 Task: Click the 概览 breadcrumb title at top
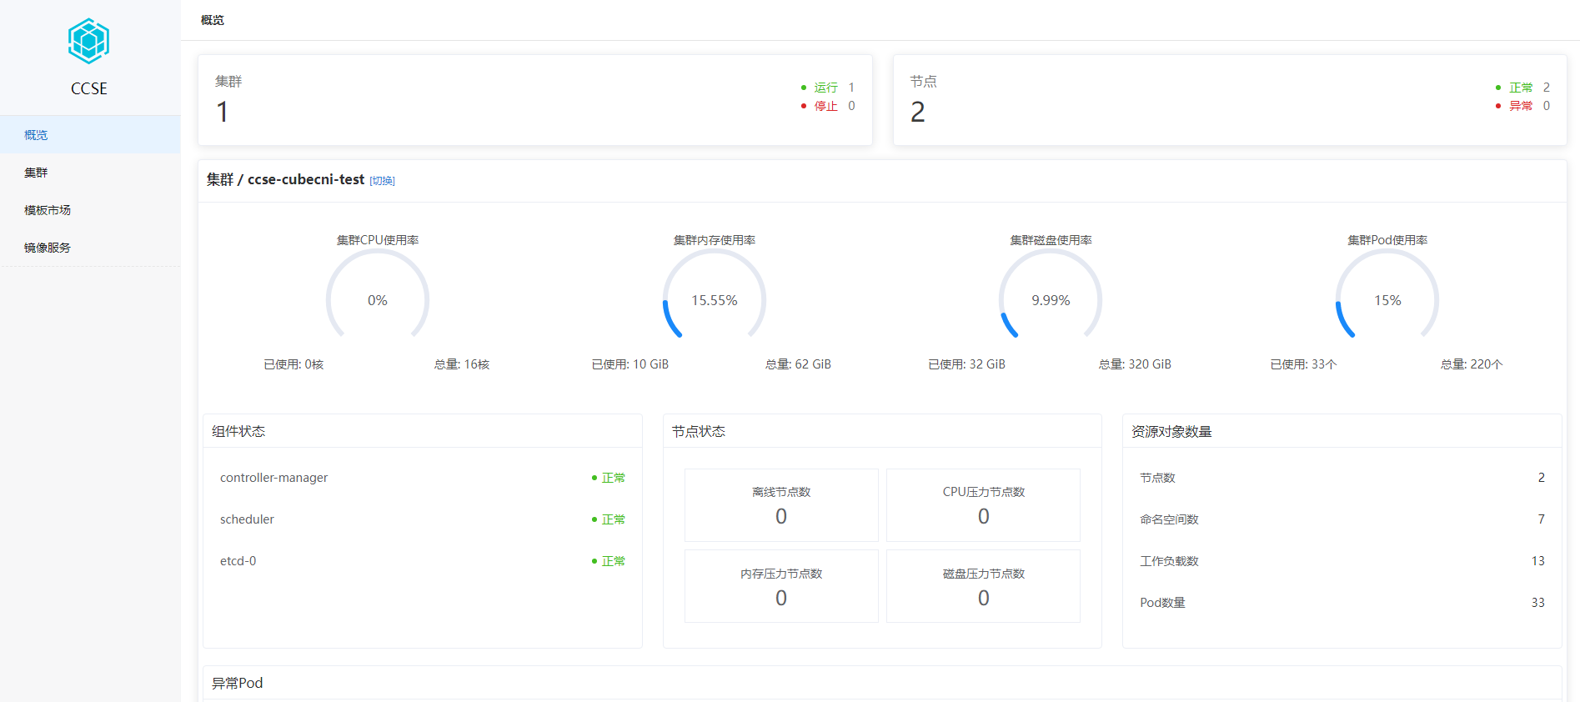213,20
